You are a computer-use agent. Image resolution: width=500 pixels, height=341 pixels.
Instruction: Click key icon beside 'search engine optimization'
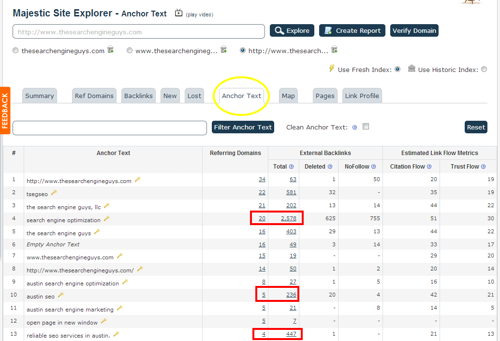coord(107,218)
